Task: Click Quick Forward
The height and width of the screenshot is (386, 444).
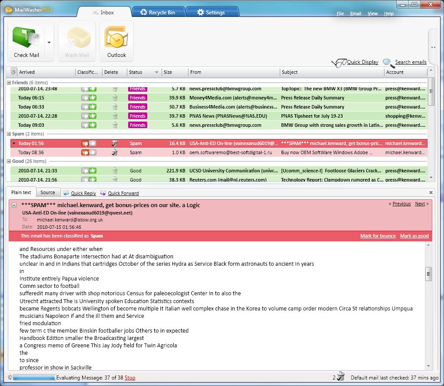Action: (x=119, y=193)
